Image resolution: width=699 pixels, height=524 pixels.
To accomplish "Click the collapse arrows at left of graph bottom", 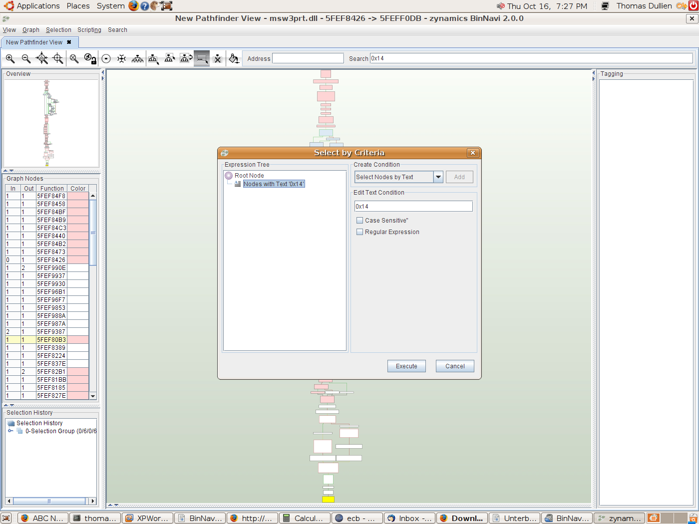I will tap(113, 505).
